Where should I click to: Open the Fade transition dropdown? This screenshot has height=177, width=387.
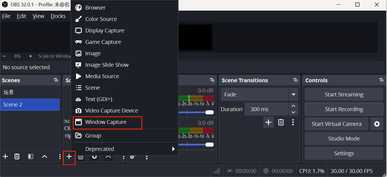point(294,94)
